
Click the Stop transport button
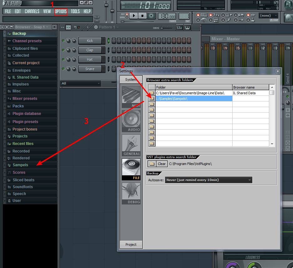point(142,16)
